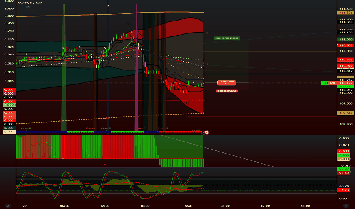Click the 0.005 value on the left scale
Image resolution: width=355 pixels, height=209 pixels.
pyautogui.click(x=9, y=81)
